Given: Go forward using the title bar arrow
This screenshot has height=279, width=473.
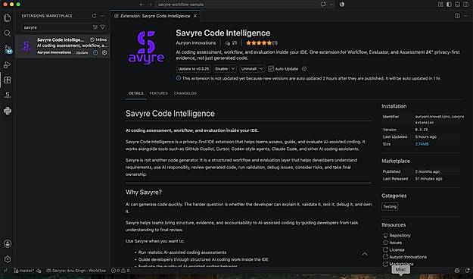Looking at the screenshot, I should [x=150, y=5].
